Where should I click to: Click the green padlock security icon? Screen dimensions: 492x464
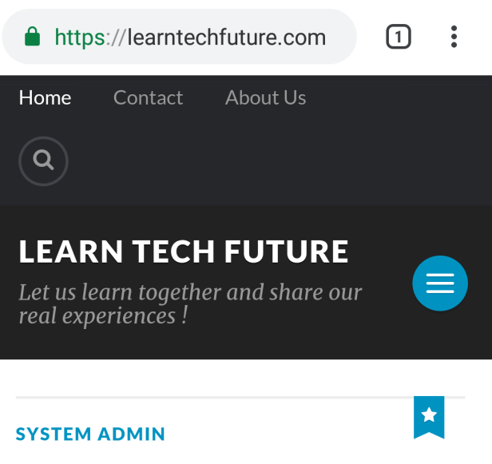click(x=32, y=37)
